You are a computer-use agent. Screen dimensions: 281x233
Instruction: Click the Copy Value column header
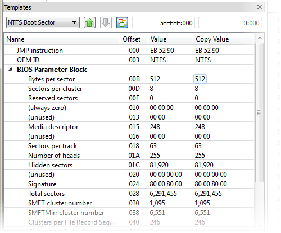click(224, 39)
